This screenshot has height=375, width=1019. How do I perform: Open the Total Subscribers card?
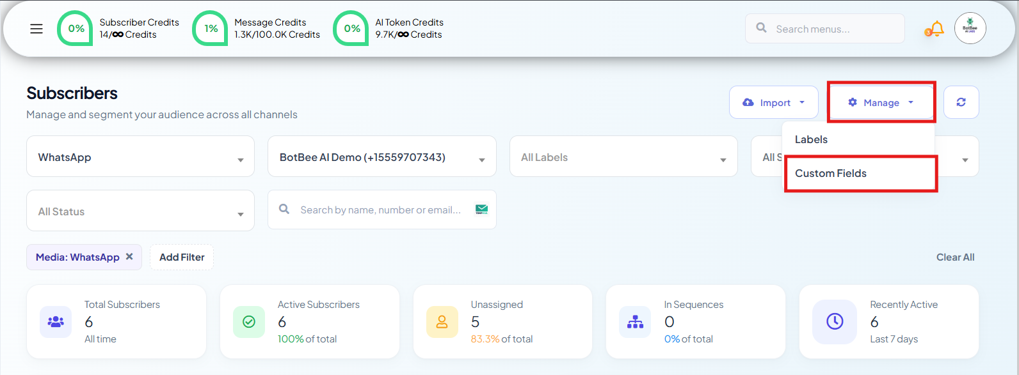coord(116,321)
